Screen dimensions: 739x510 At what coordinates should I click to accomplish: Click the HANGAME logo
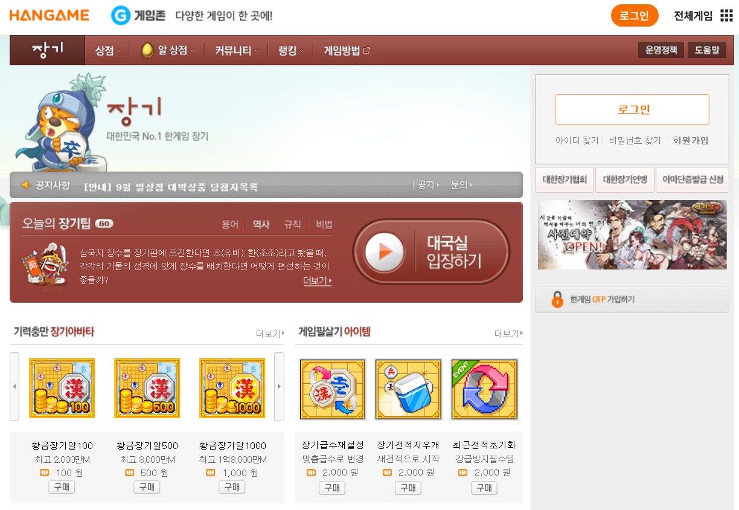pyautogui.click(x=50, y=16)
